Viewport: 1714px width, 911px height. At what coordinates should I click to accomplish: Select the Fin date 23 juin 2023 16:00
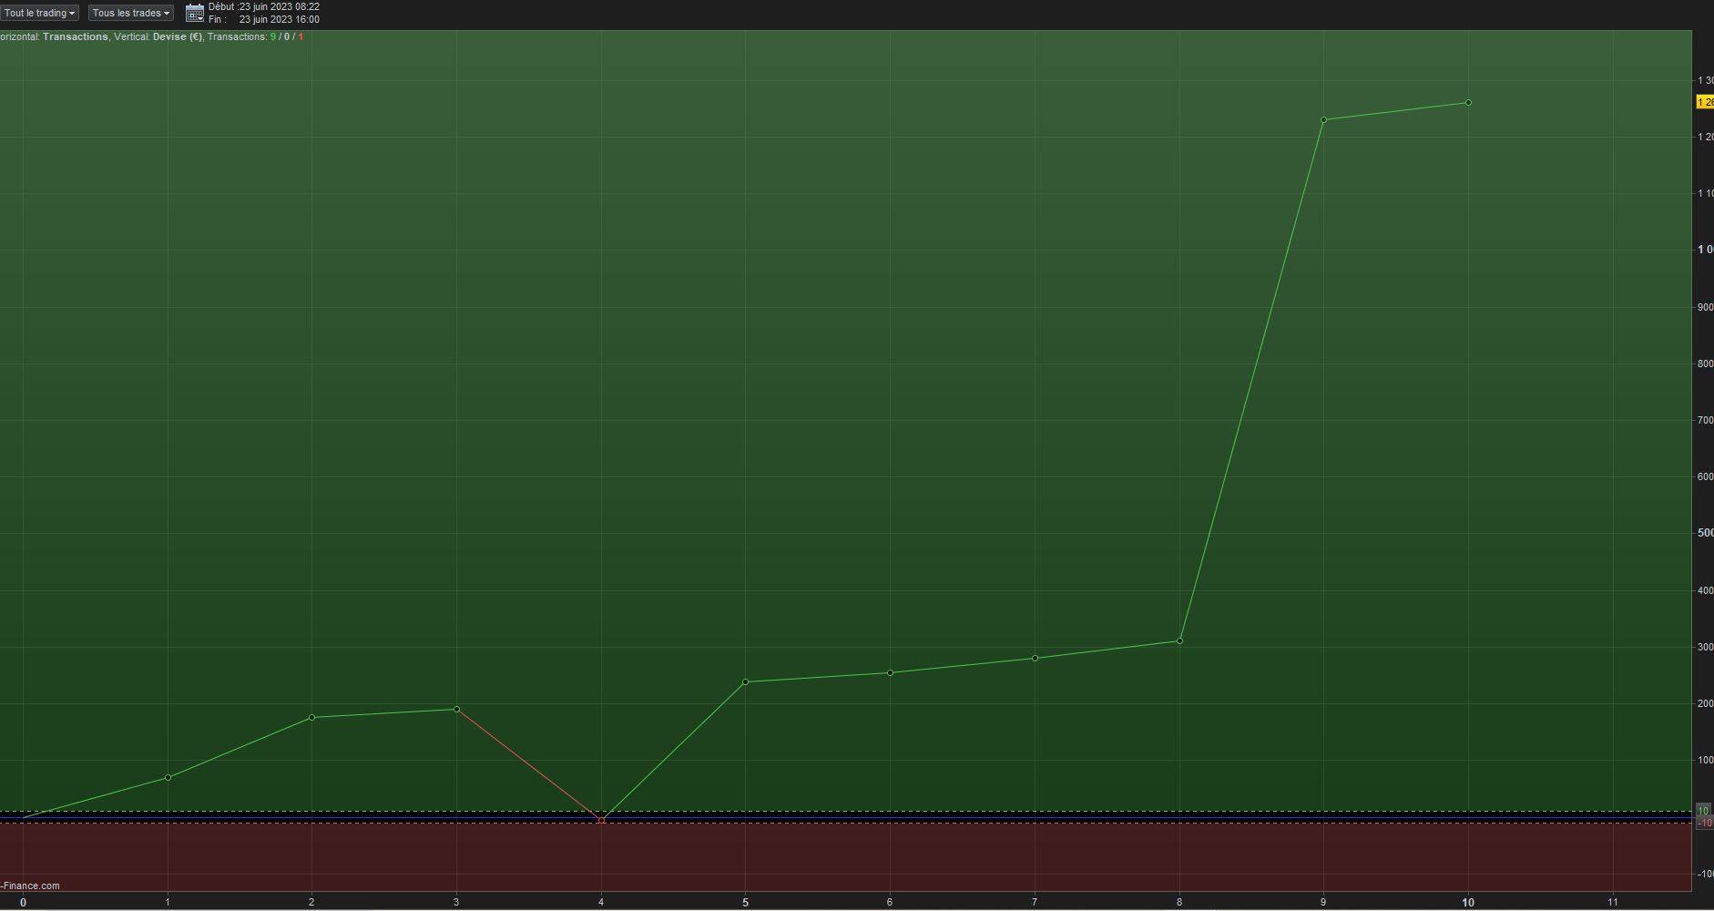(280, 19)
